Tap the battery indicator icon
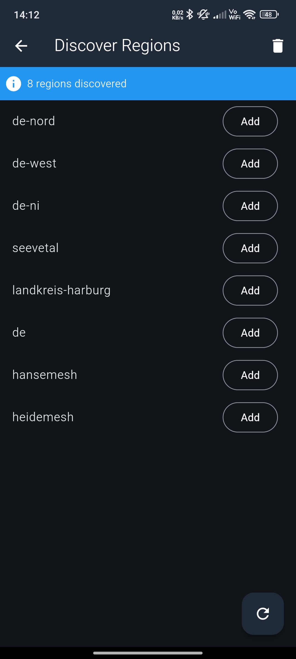The image size is (296, 659). pos(269,14)
